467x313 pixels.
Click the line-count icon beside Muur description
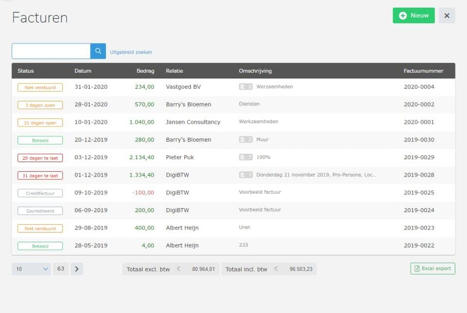point(246,139)
